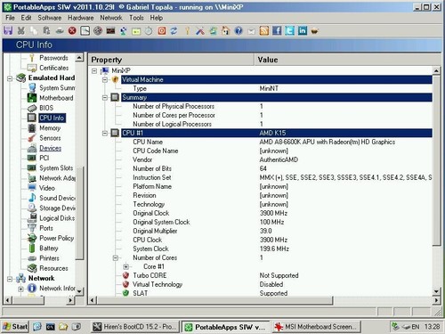This screenshot has width=445, height=334.
Task: Open the Tools menu
Action: tap(136, 18)
